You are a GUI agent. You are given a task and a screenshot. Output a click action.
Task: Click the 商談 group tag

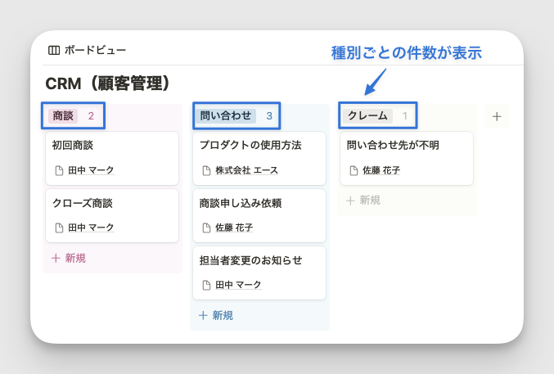click(63, 115)
